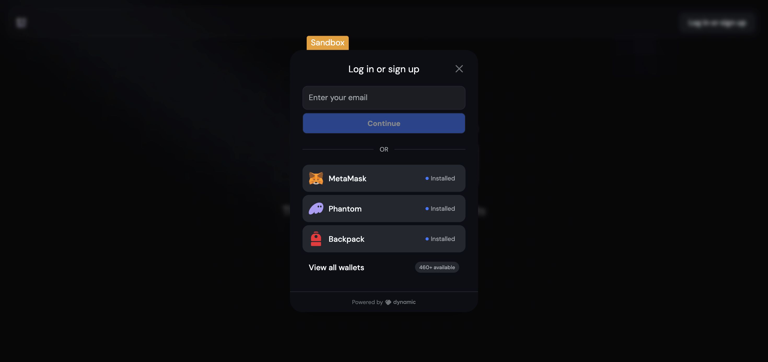
Task: Click the Continue button
Action: (x=383, y=123)
